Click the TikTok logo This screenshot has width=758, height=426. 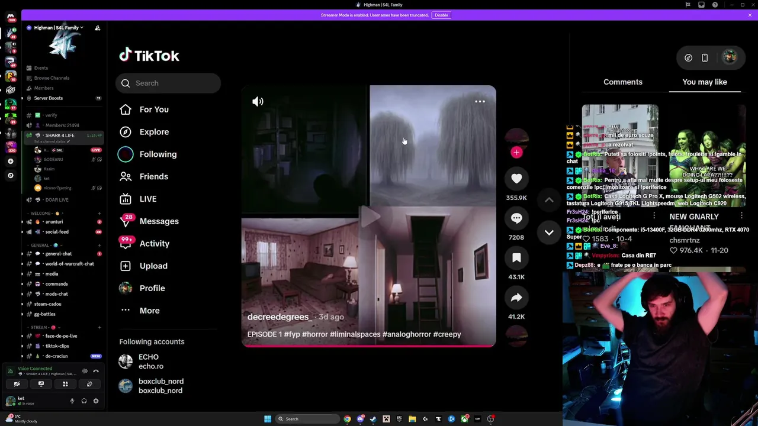coord(149,56)
